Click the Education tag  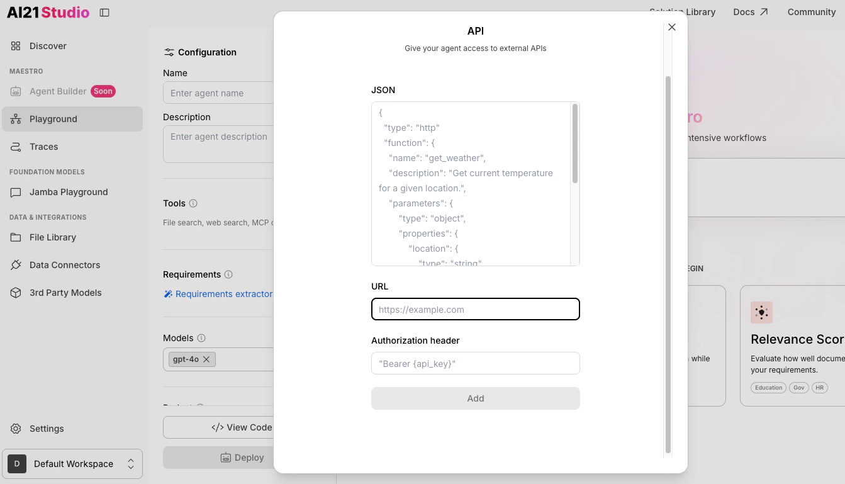[x=769, y=388]
